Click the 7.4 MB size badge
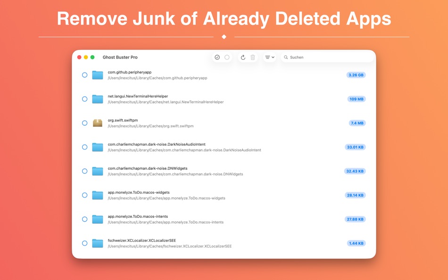Screen dimensions: 448x280 (357, 123)
